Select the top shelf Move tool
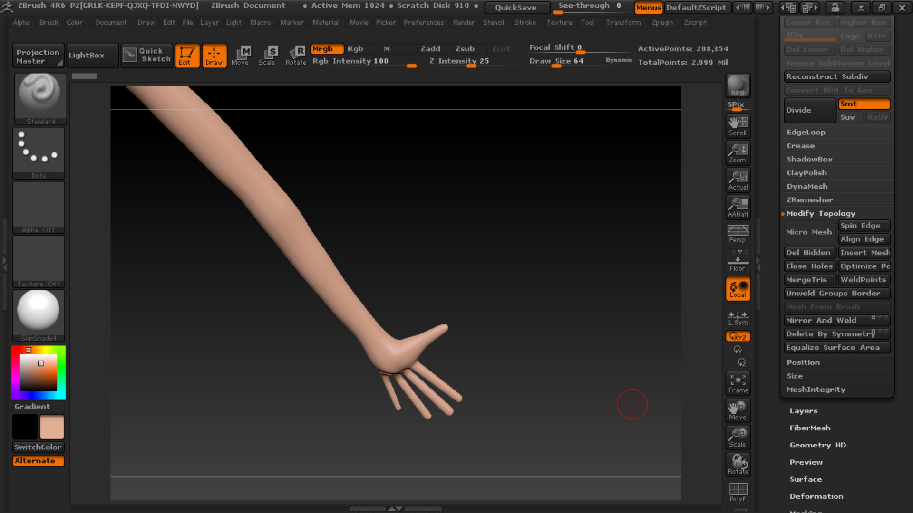Viewport: 913px width, 513px height. [x=241, y=56]
